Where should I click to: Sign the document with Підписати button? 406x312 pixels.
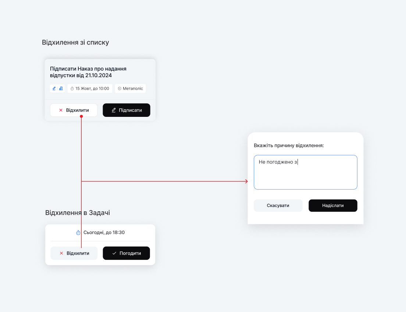click(127, 110)
